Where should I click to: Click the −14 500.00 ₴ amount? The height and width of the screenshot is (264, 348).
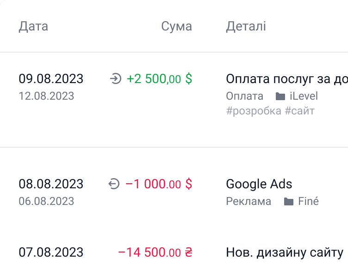(x=155, y=252)
